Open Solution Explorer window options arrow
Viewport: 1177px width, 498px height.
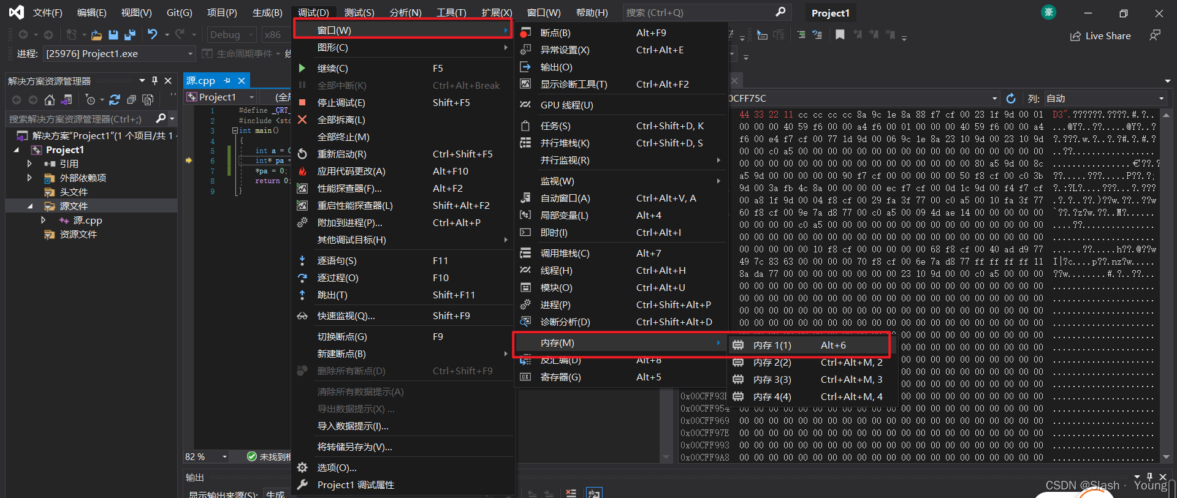click(142, 81)
